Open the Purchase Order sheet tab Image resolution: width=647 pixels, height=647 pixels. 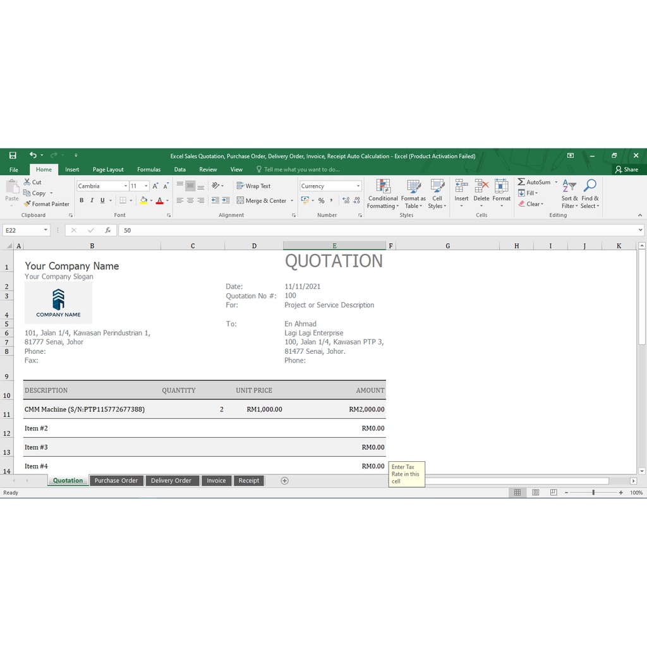tap(116, 480)
